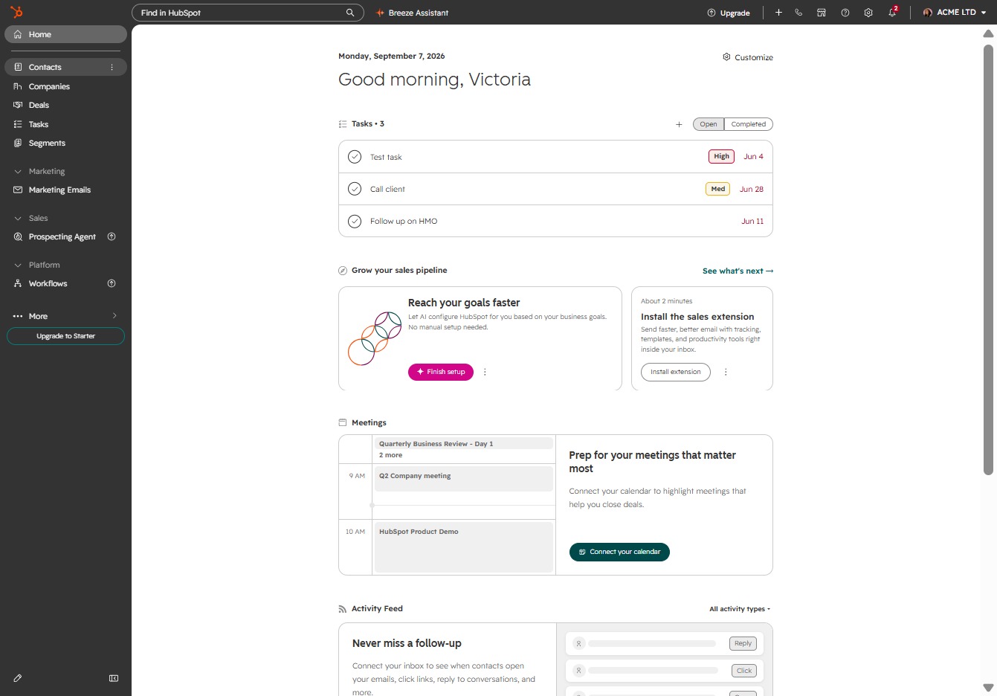Click the search magnifier icon

350,13
